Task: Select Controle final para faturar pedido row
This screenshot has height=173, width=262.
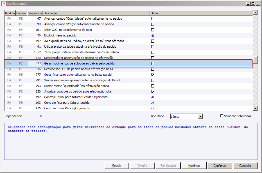Action: coord(128,103)
